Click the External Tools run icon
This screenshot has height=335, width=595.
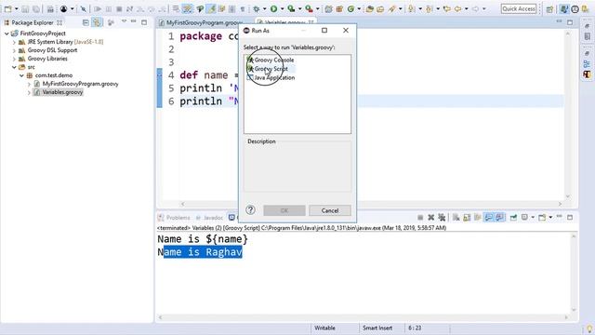[x=310, y=8]
